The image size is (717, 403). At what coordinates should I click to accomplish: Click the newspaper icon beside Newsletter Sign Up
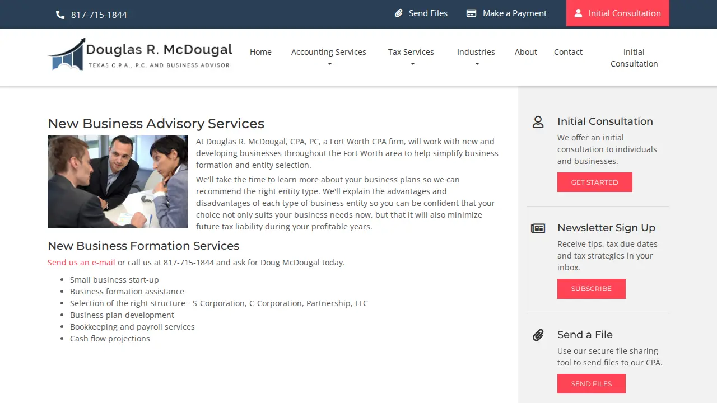[x=538, y=228]
